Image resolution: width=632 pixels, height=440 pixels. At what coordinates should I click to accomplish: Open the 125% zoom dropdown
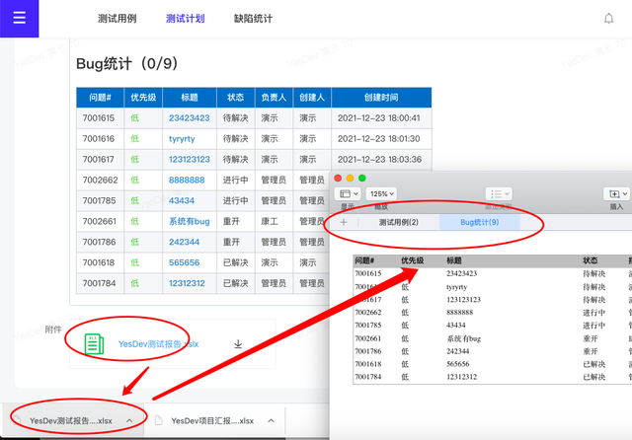click(x=381, y=194)
